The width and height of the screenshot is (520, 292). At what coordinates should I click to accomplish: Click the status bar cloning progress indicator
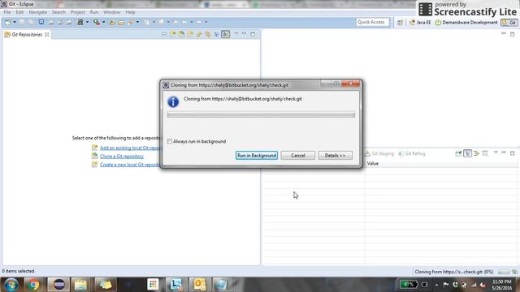[504, 272]
